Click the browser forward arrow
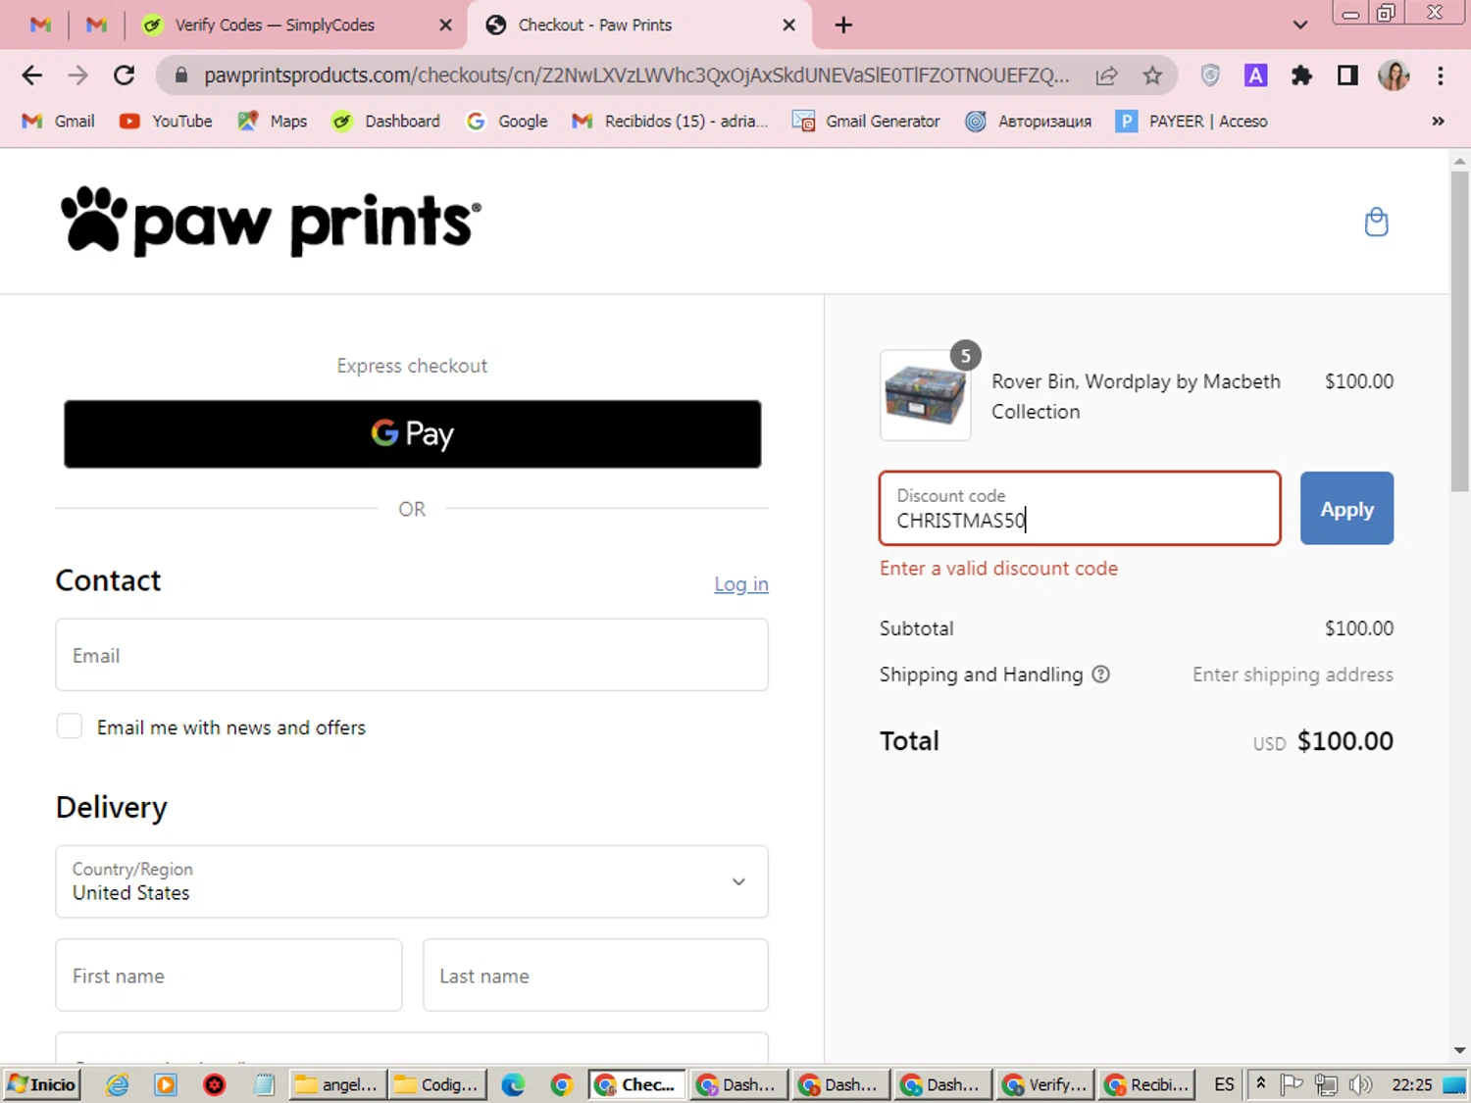Image resolution: width=1471 pixels, height=1103 pixels. click(x=78, y=75)
